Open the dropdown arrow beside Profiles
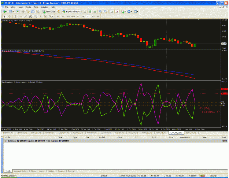This screenshot has height=178, width=229. tap(13, 11)
